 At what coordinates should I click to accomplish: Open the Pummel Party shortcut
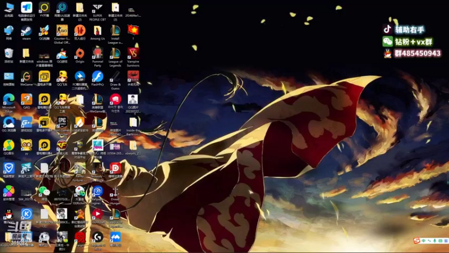[x=97, y=57]
